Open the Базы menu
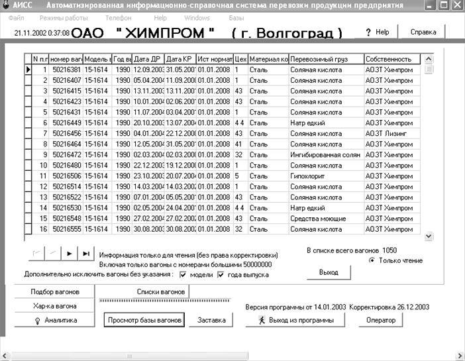465x361 pixels. 236,18
